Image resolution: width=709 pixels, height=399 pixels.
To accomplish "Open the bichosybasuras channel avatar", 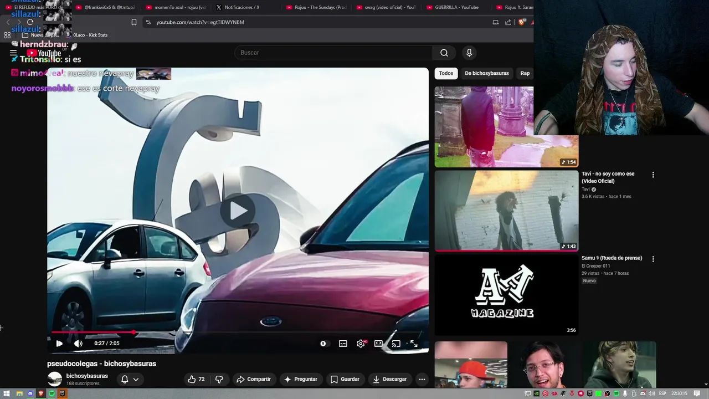I will click(54, 379).
